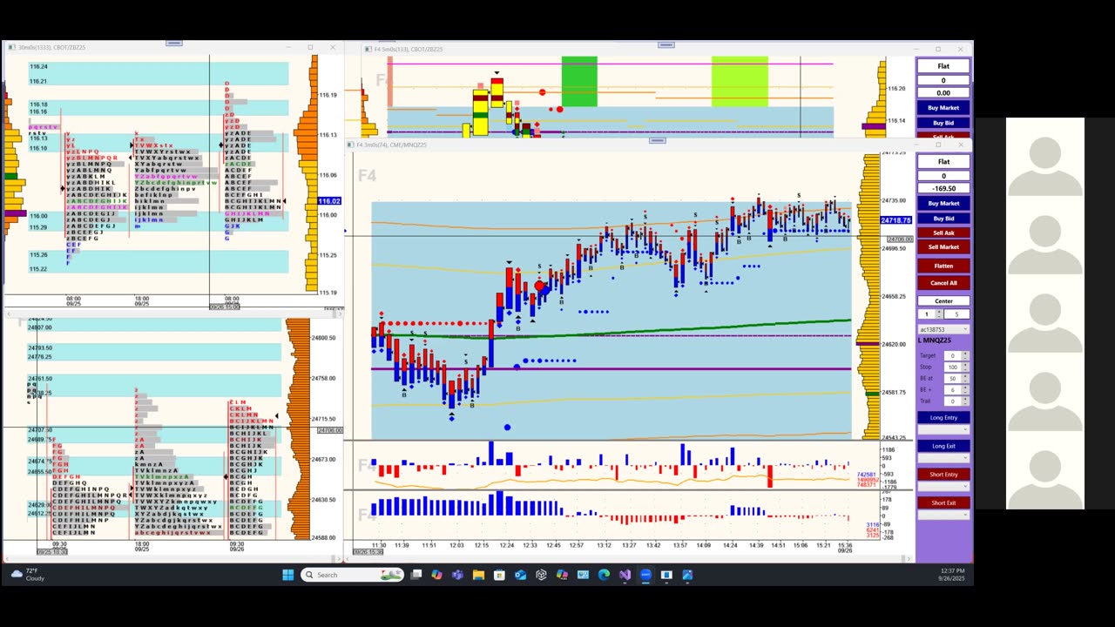Flatten the MNQZ25 position
The image size is (1115, 627).
point(943,266)
